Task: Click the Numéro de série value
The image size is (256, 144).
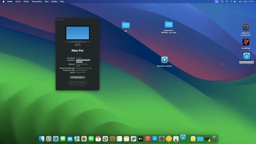Action: pos(82,70)
